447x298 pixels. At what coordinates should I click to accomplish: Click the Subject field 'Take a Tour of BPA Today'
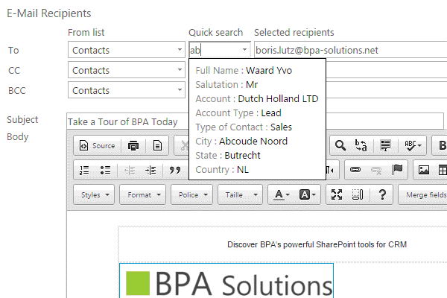click(x=255, y=121)
